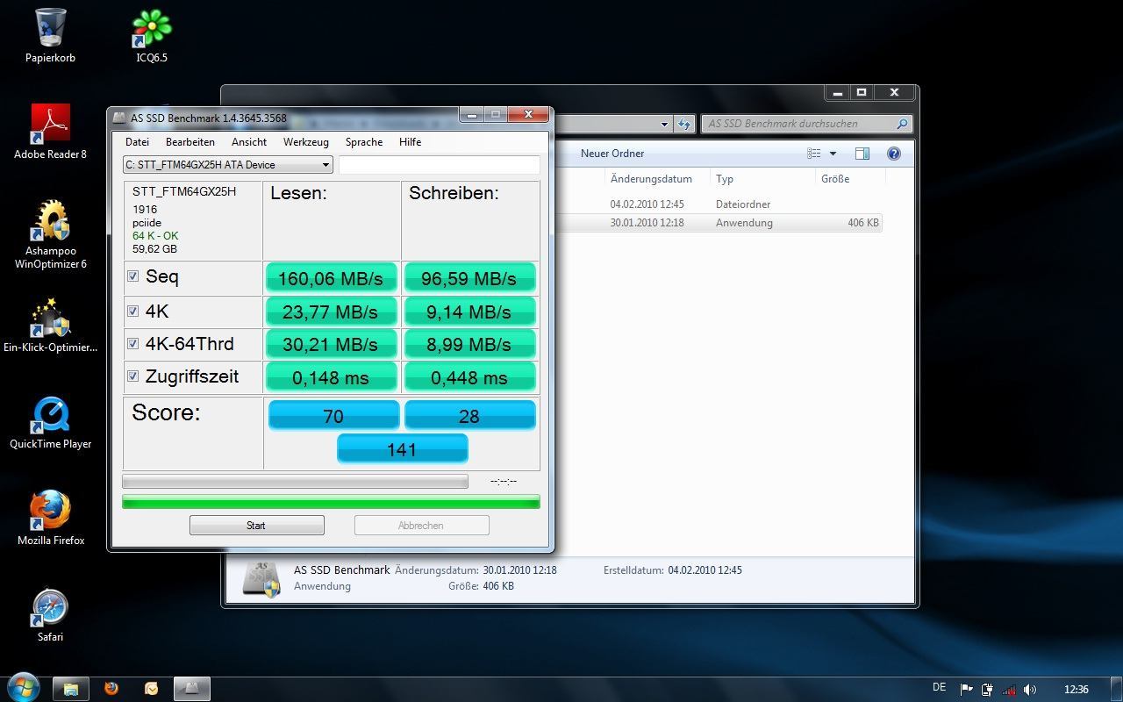1123x702 pixels.
Task: Click the AS SSD Benchmark title bar icon
Action: pos(120,118)
